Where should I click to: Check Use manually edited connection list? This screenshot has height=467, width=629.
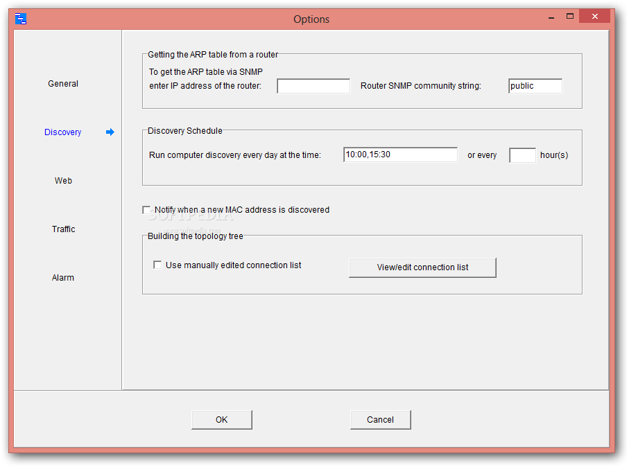[x=157, y=265]
